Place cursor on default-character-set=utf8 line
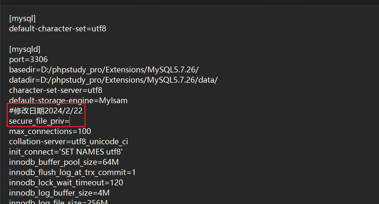This screenshot has width=379, height=204. click(x=57, y=29)
